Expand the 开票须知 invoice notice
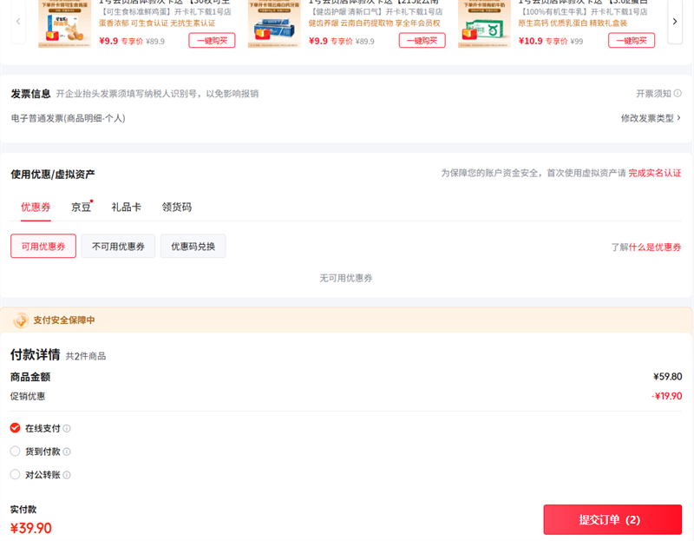Screen dimensions: 694x541 [x=655, y=94]
